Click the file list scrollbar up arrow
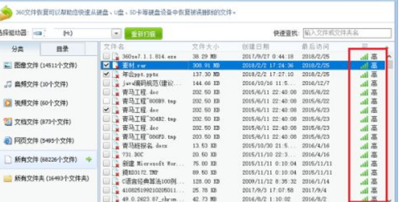 389,56
